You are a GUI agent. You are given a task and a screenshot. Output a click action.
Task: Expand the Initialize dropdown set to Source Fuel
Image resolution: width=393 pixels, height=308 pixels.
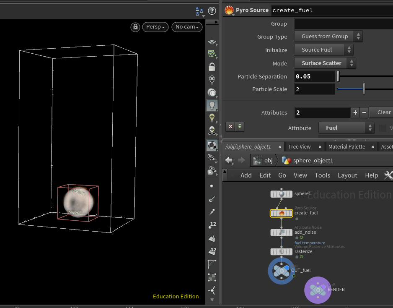pos(323,50)
